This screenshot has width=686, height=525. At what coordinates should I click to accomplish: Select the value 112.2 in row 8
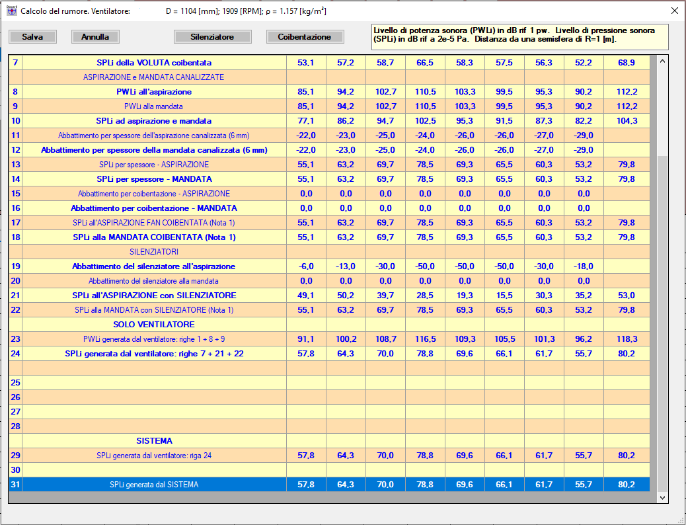click(626, 92)
